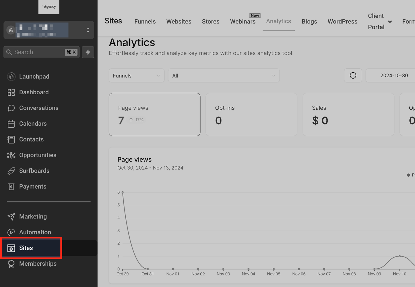
Task: Click the Surfboards icon
Action: [11, 171]
